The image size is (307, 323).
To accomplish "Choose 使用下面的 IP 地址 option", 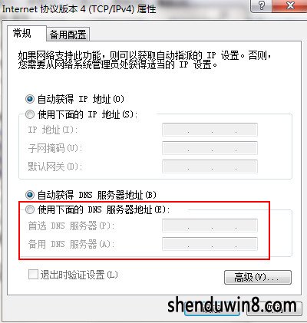I will coord(30,114).
